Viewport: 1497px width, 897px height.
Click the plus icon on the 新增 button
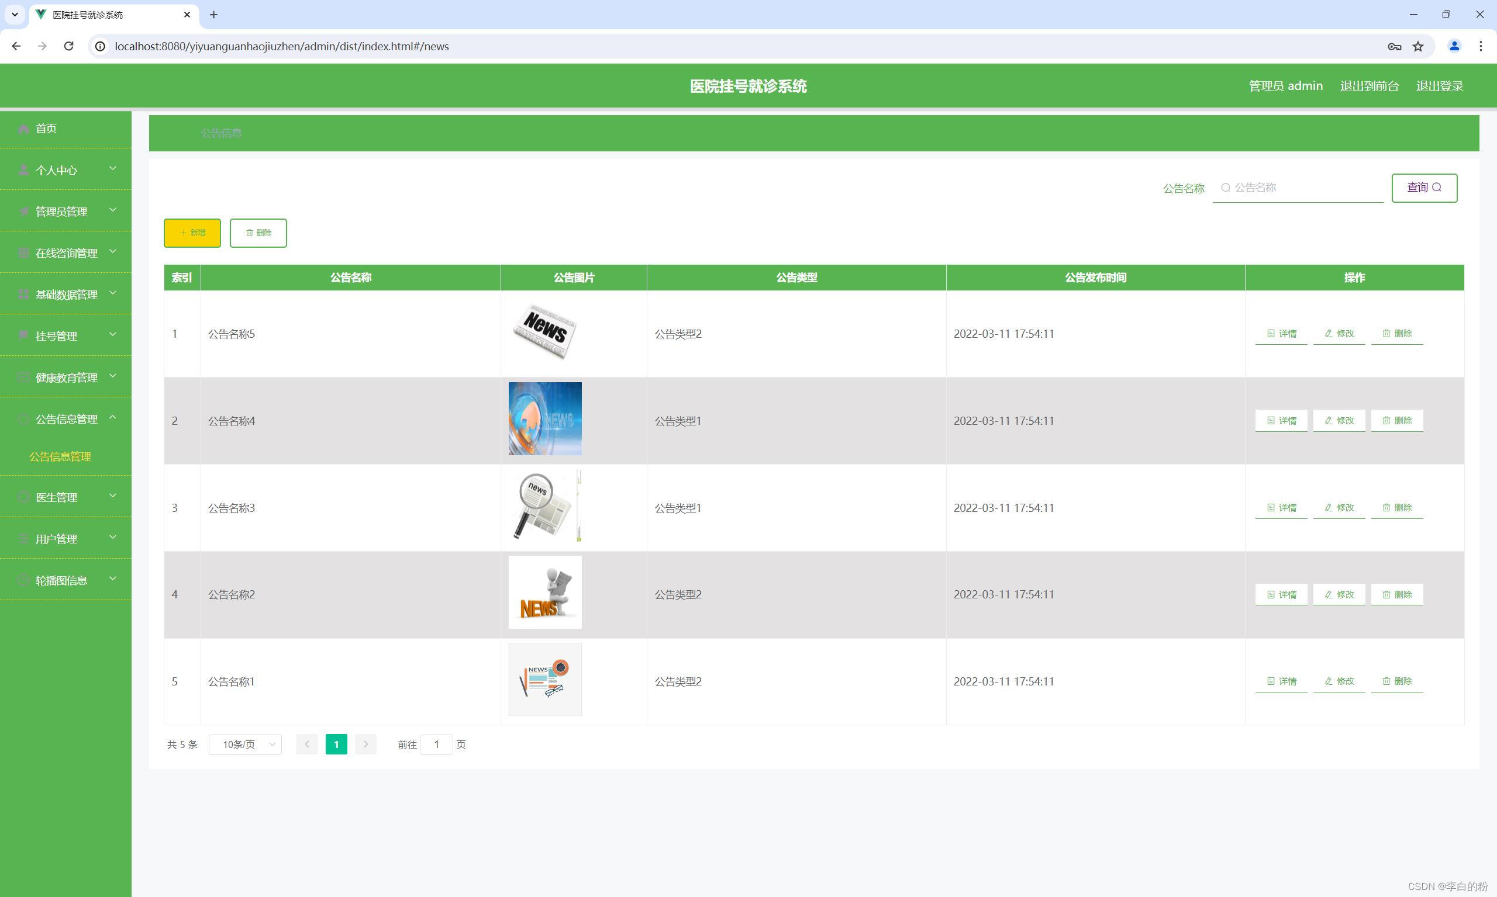[183, 232]
